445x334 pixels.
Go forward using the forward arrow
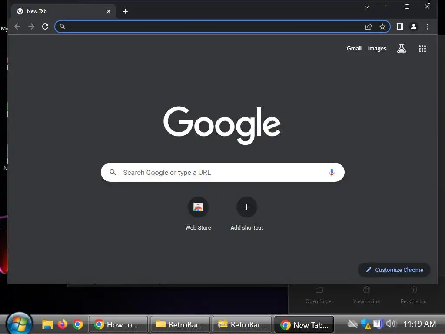coord(31,27)
